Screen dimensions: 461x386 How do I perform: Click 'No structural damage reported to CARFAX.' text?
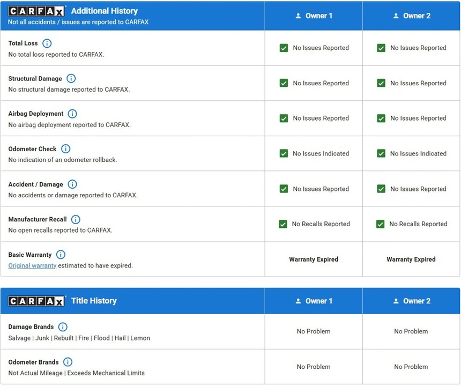(x=69, y=90)
